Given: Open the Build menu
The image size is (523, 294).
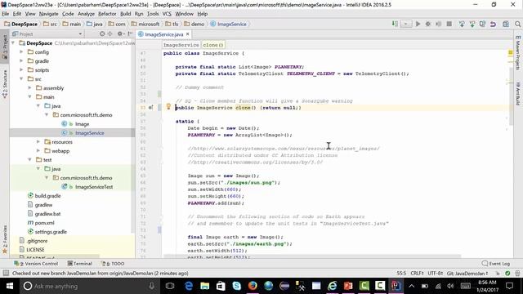Looking at the screenshot, I should click(x=125, y=14).
